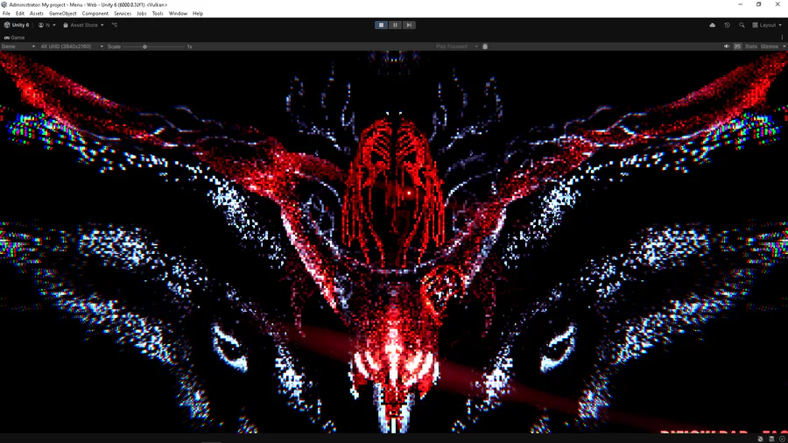Toggle the Gizmos button

[x=770, y=46]
